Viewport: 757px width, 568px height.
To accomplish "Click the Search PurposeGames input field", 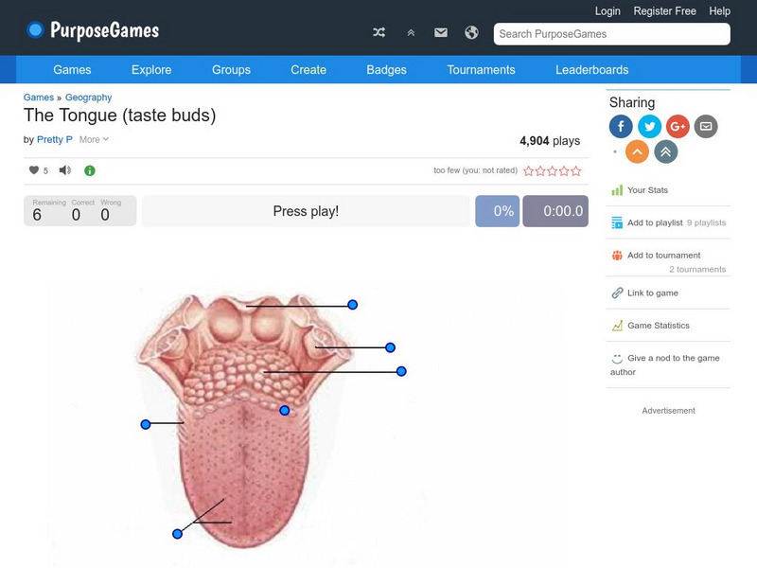I will tap(610, 34).
